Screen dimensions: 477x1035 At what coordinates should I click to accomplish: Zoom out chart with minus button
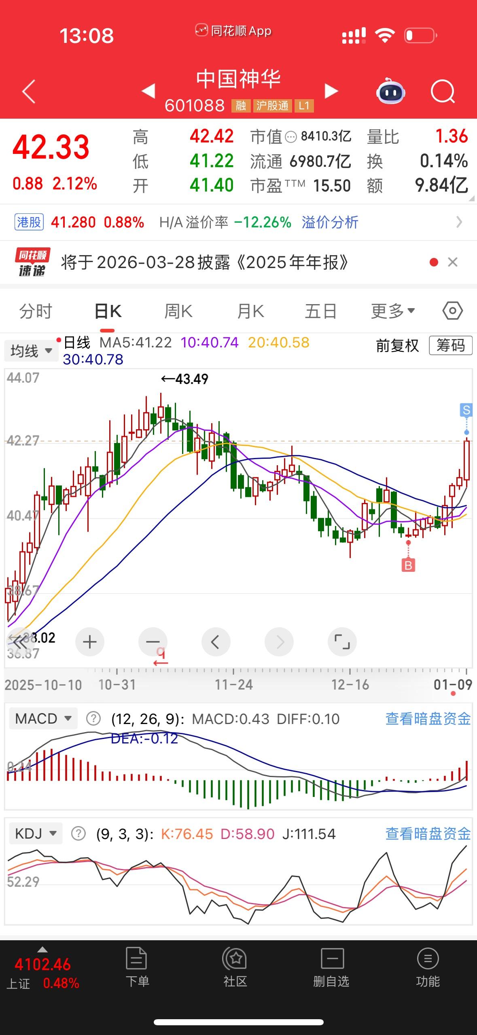[153, 642]
